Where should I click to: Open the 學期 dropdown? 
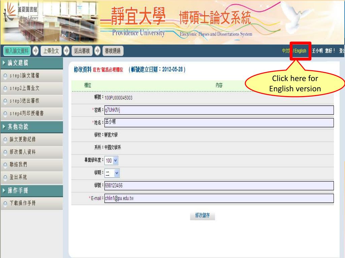pos(112,173)
